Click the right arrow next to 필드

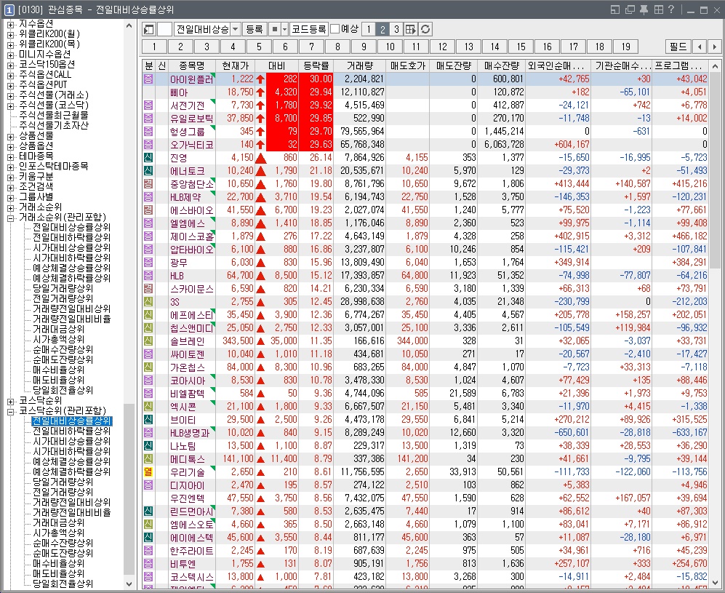pyautogui.click(x=714, y=47)
